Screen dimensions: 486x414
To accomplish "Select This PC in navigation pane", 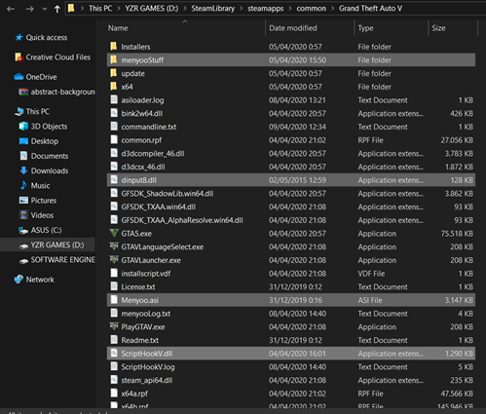I will [38, 112].
